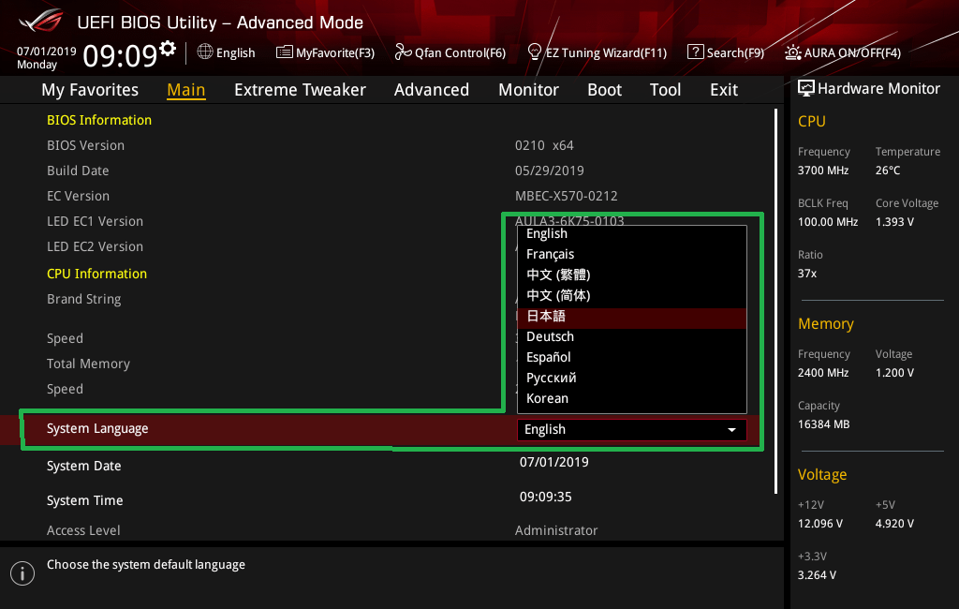This screenshot has height=609, width=959.
Task: Click memory capacity value 16384 MB
Action: tap(823, 424)
